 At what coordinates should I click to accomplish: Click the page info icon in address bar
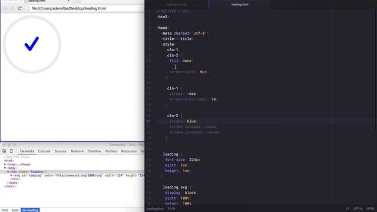[28, 8]
